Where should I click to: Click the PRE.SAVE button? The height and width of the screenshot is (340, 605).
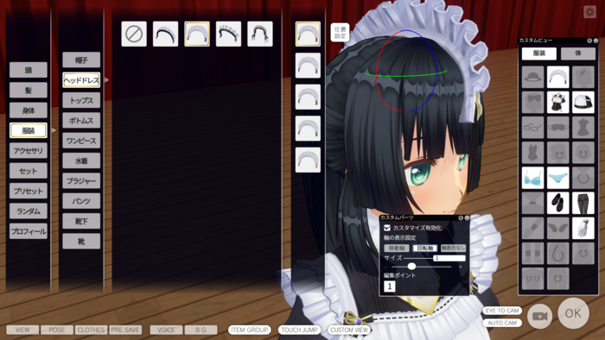(125, 330)
